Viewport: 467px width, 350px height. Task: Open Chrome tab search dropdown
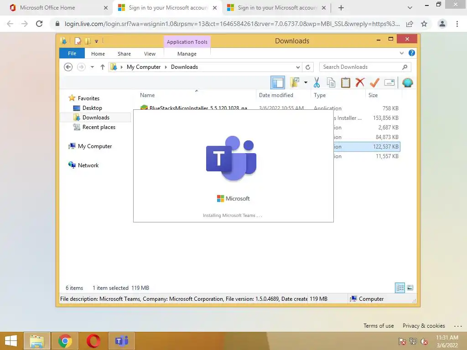pos(410,8)
